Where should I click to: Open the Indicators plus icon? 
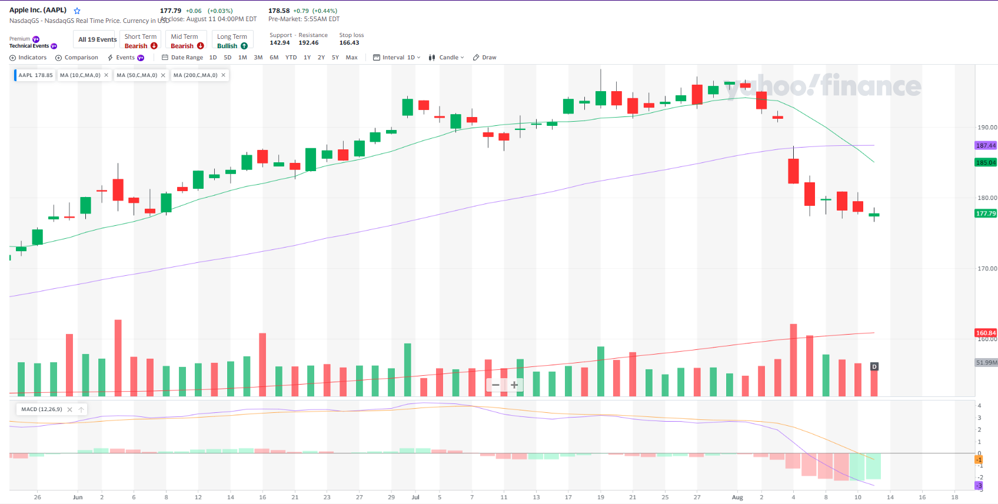tap(12, 58)
